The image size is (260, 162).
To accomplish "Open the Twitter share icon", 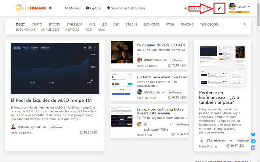I will click(253, 134).
